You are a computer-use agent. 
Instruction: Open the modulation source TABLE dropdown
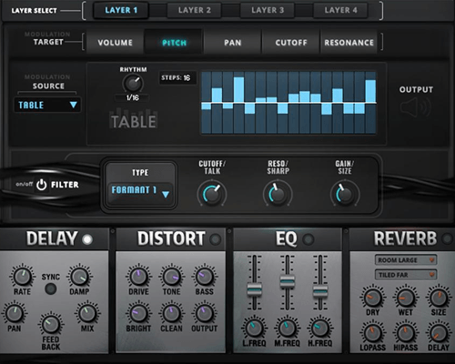pyautogui.click(x=47, y=105)
